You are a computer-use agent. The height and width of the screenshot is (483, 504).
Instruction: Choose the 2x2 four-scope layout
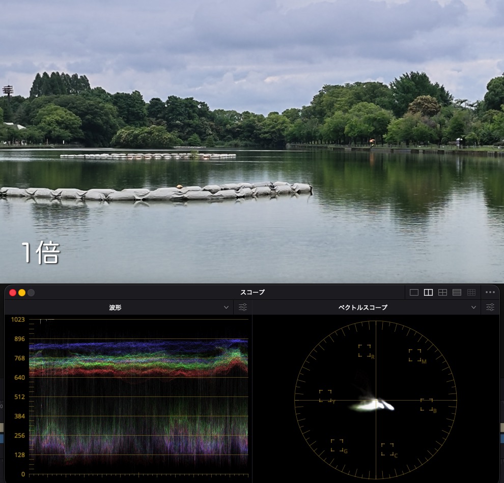pos(442,293)
